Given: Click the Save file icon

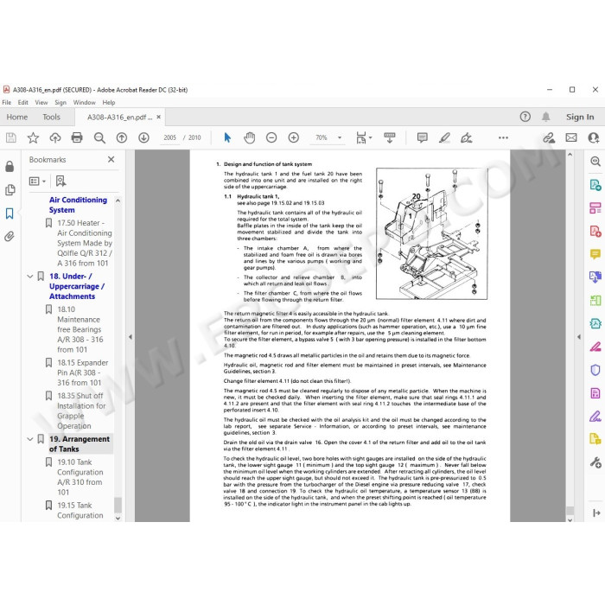Looking at the screenshot, I should click(x=10, y=137).
